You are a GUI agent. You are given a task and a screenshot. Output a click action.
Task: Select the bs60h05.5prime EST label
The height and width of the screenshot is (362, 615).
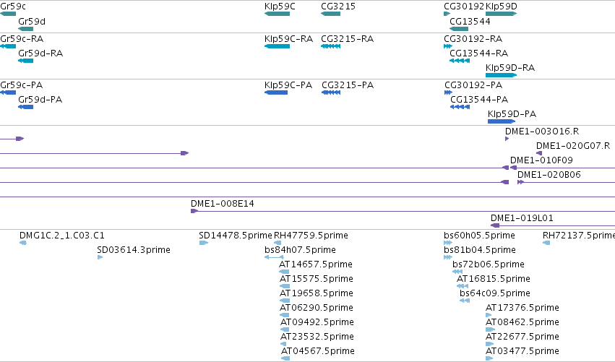(x=479, y=236)
